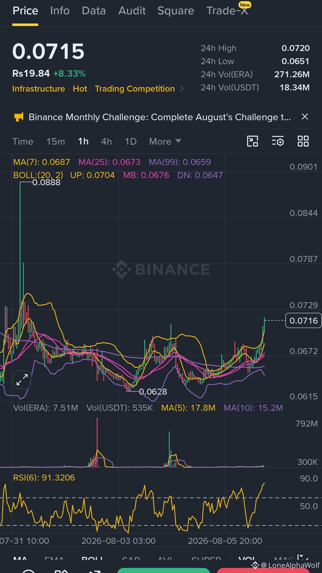
Task: Tap the UP: 0.0704 Bollinger value
Action: [92, 175]
